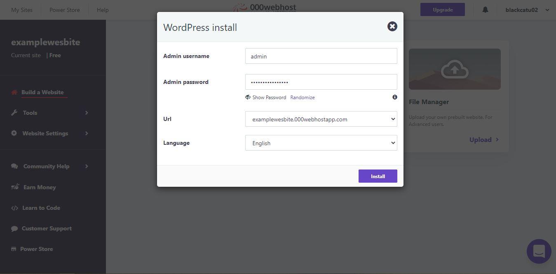Click the store icon in sidebar

click(x=14, y=249)
